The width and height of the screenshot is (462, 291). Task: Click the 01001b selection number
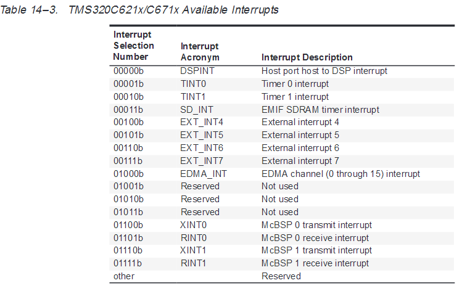(x=128, y=186)
